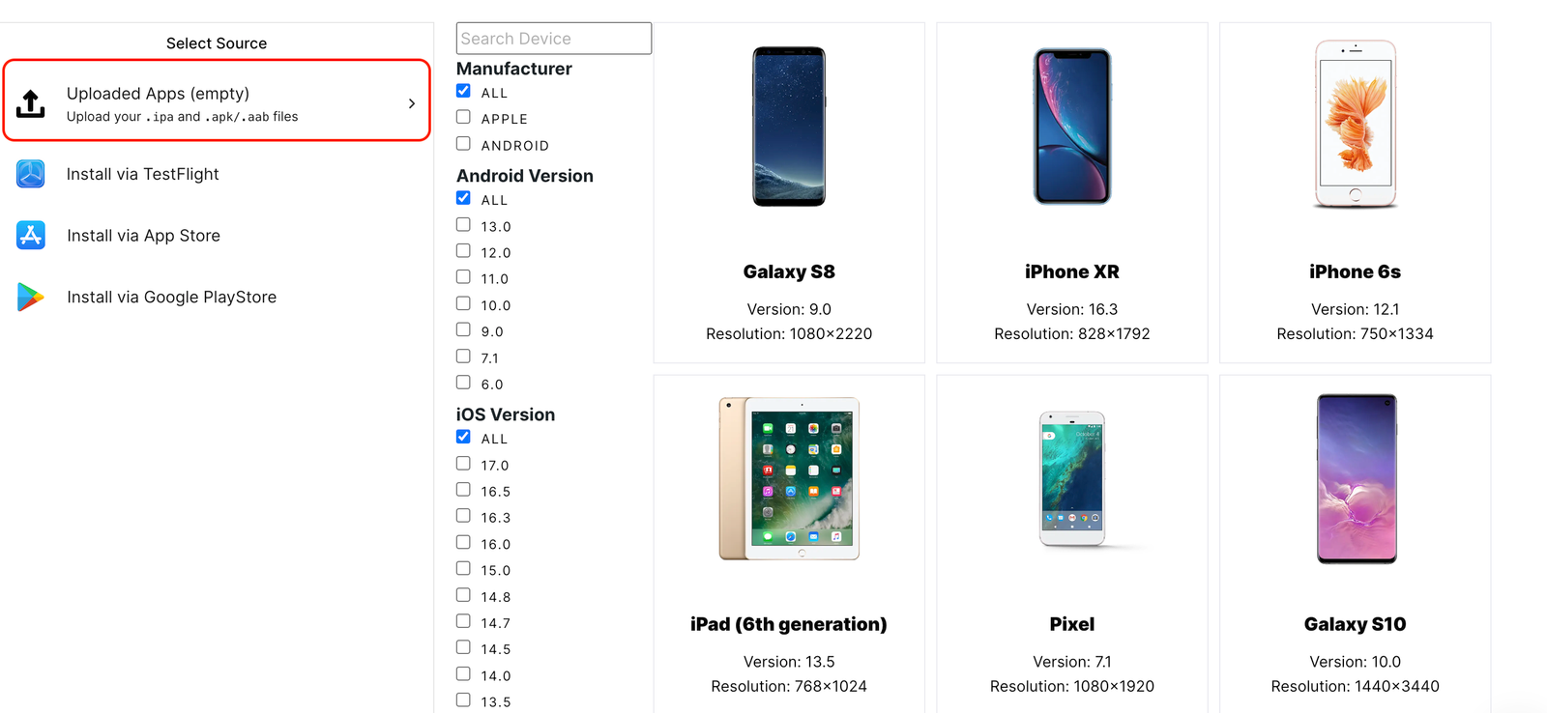Image resolution: width=1547 pixels, height=713 pixels.
Task: Check iOS Version 16.3
Action: pos(463,515)
